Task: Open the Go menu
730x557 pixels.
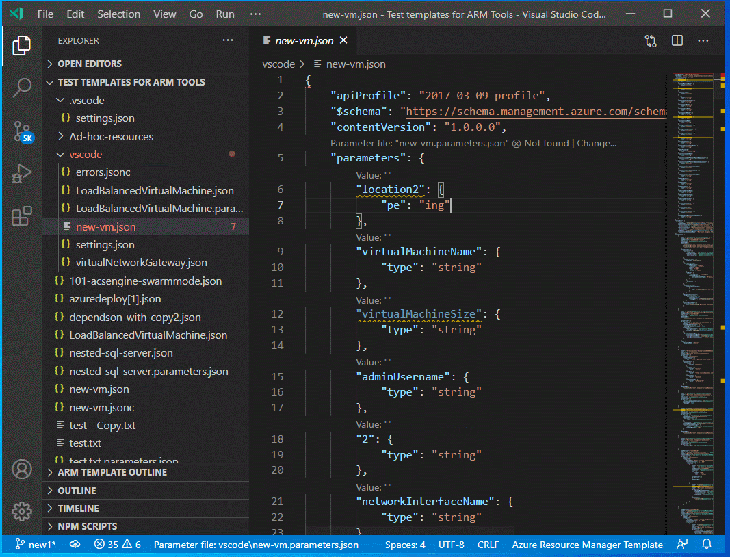Action: point(196,14)
